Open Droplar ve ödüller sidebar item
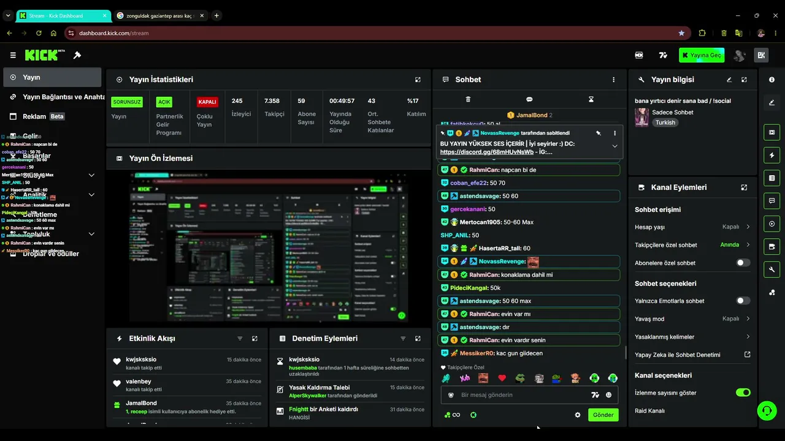Viewport: 785px width, 441px height. point(52,254)
